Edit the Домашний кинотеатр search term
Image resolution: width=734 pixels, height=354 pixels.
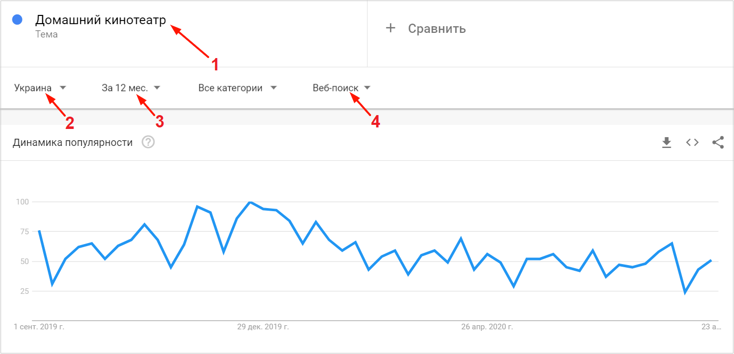pos(101,20)
